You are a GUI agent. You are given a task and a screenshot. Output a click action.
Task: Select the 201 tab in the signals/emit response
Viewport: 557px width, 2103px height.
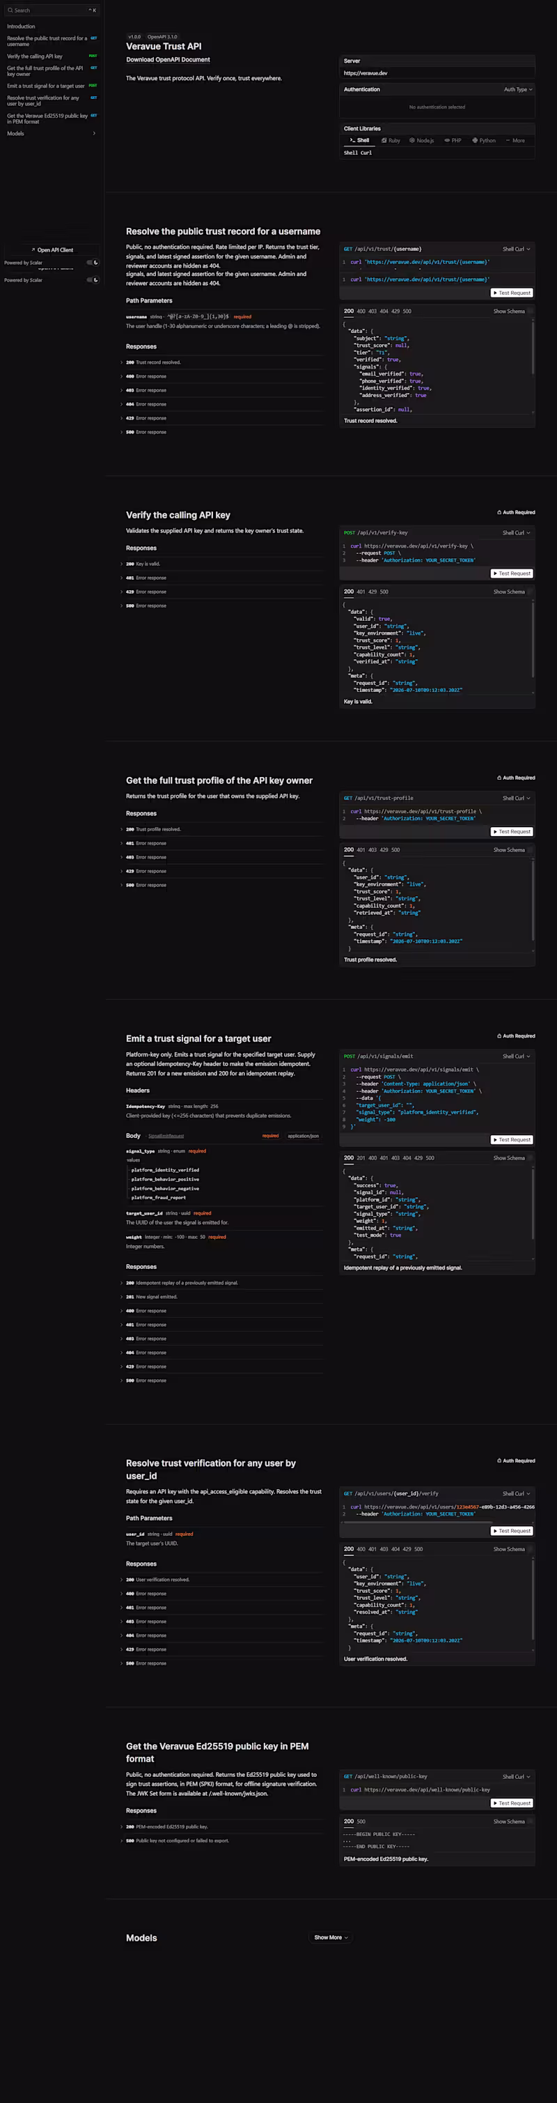coord(361,1157)
